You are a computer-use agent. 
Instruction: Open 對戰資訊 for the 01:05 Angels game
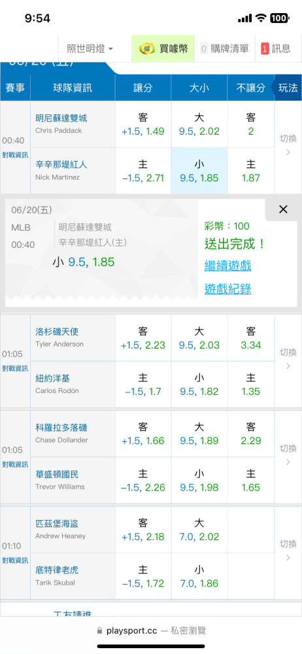click(x=16, y=368)
